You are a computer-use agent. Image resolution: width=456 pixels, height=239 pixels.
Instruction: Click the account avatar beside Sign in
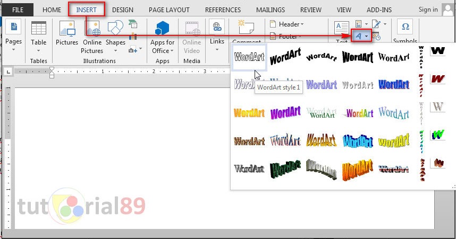pyautogui.click(x=448, y=10)
